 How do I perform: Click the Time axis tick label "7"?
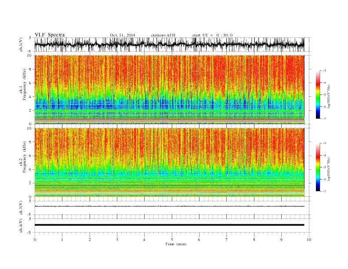(x=227, y=240)
